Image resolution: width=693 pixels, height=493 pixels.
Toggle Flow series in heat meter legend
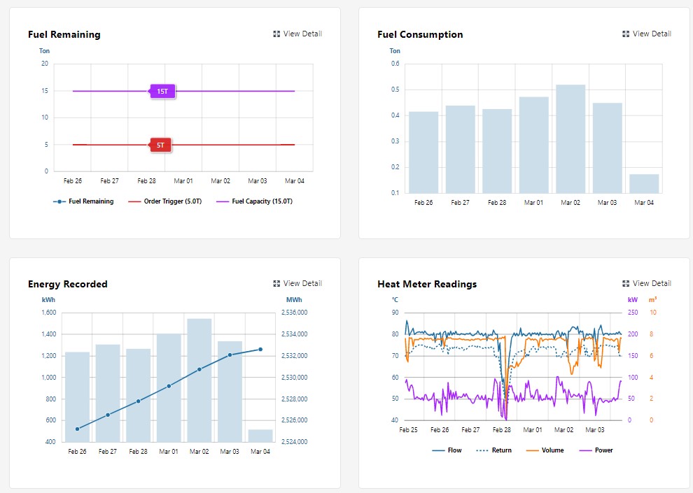[x=447, y=450]
